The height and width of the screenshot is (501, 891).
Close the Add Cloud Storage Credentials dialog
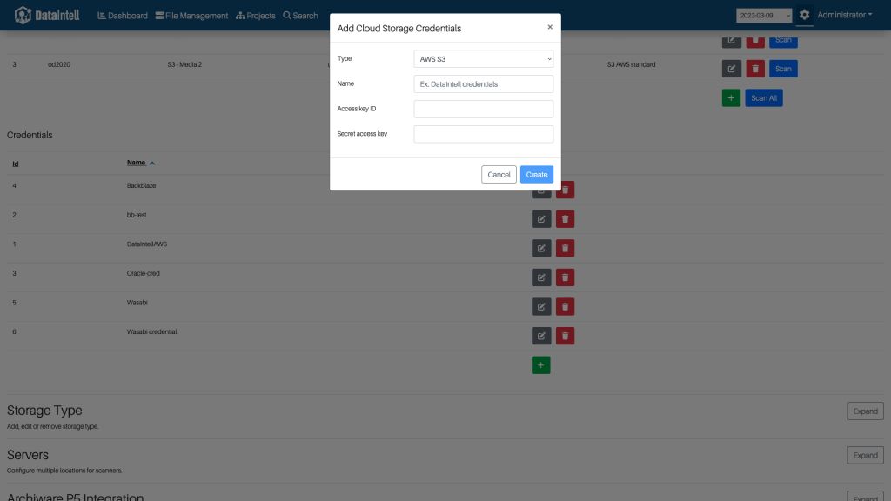click(x=550, y=27)
